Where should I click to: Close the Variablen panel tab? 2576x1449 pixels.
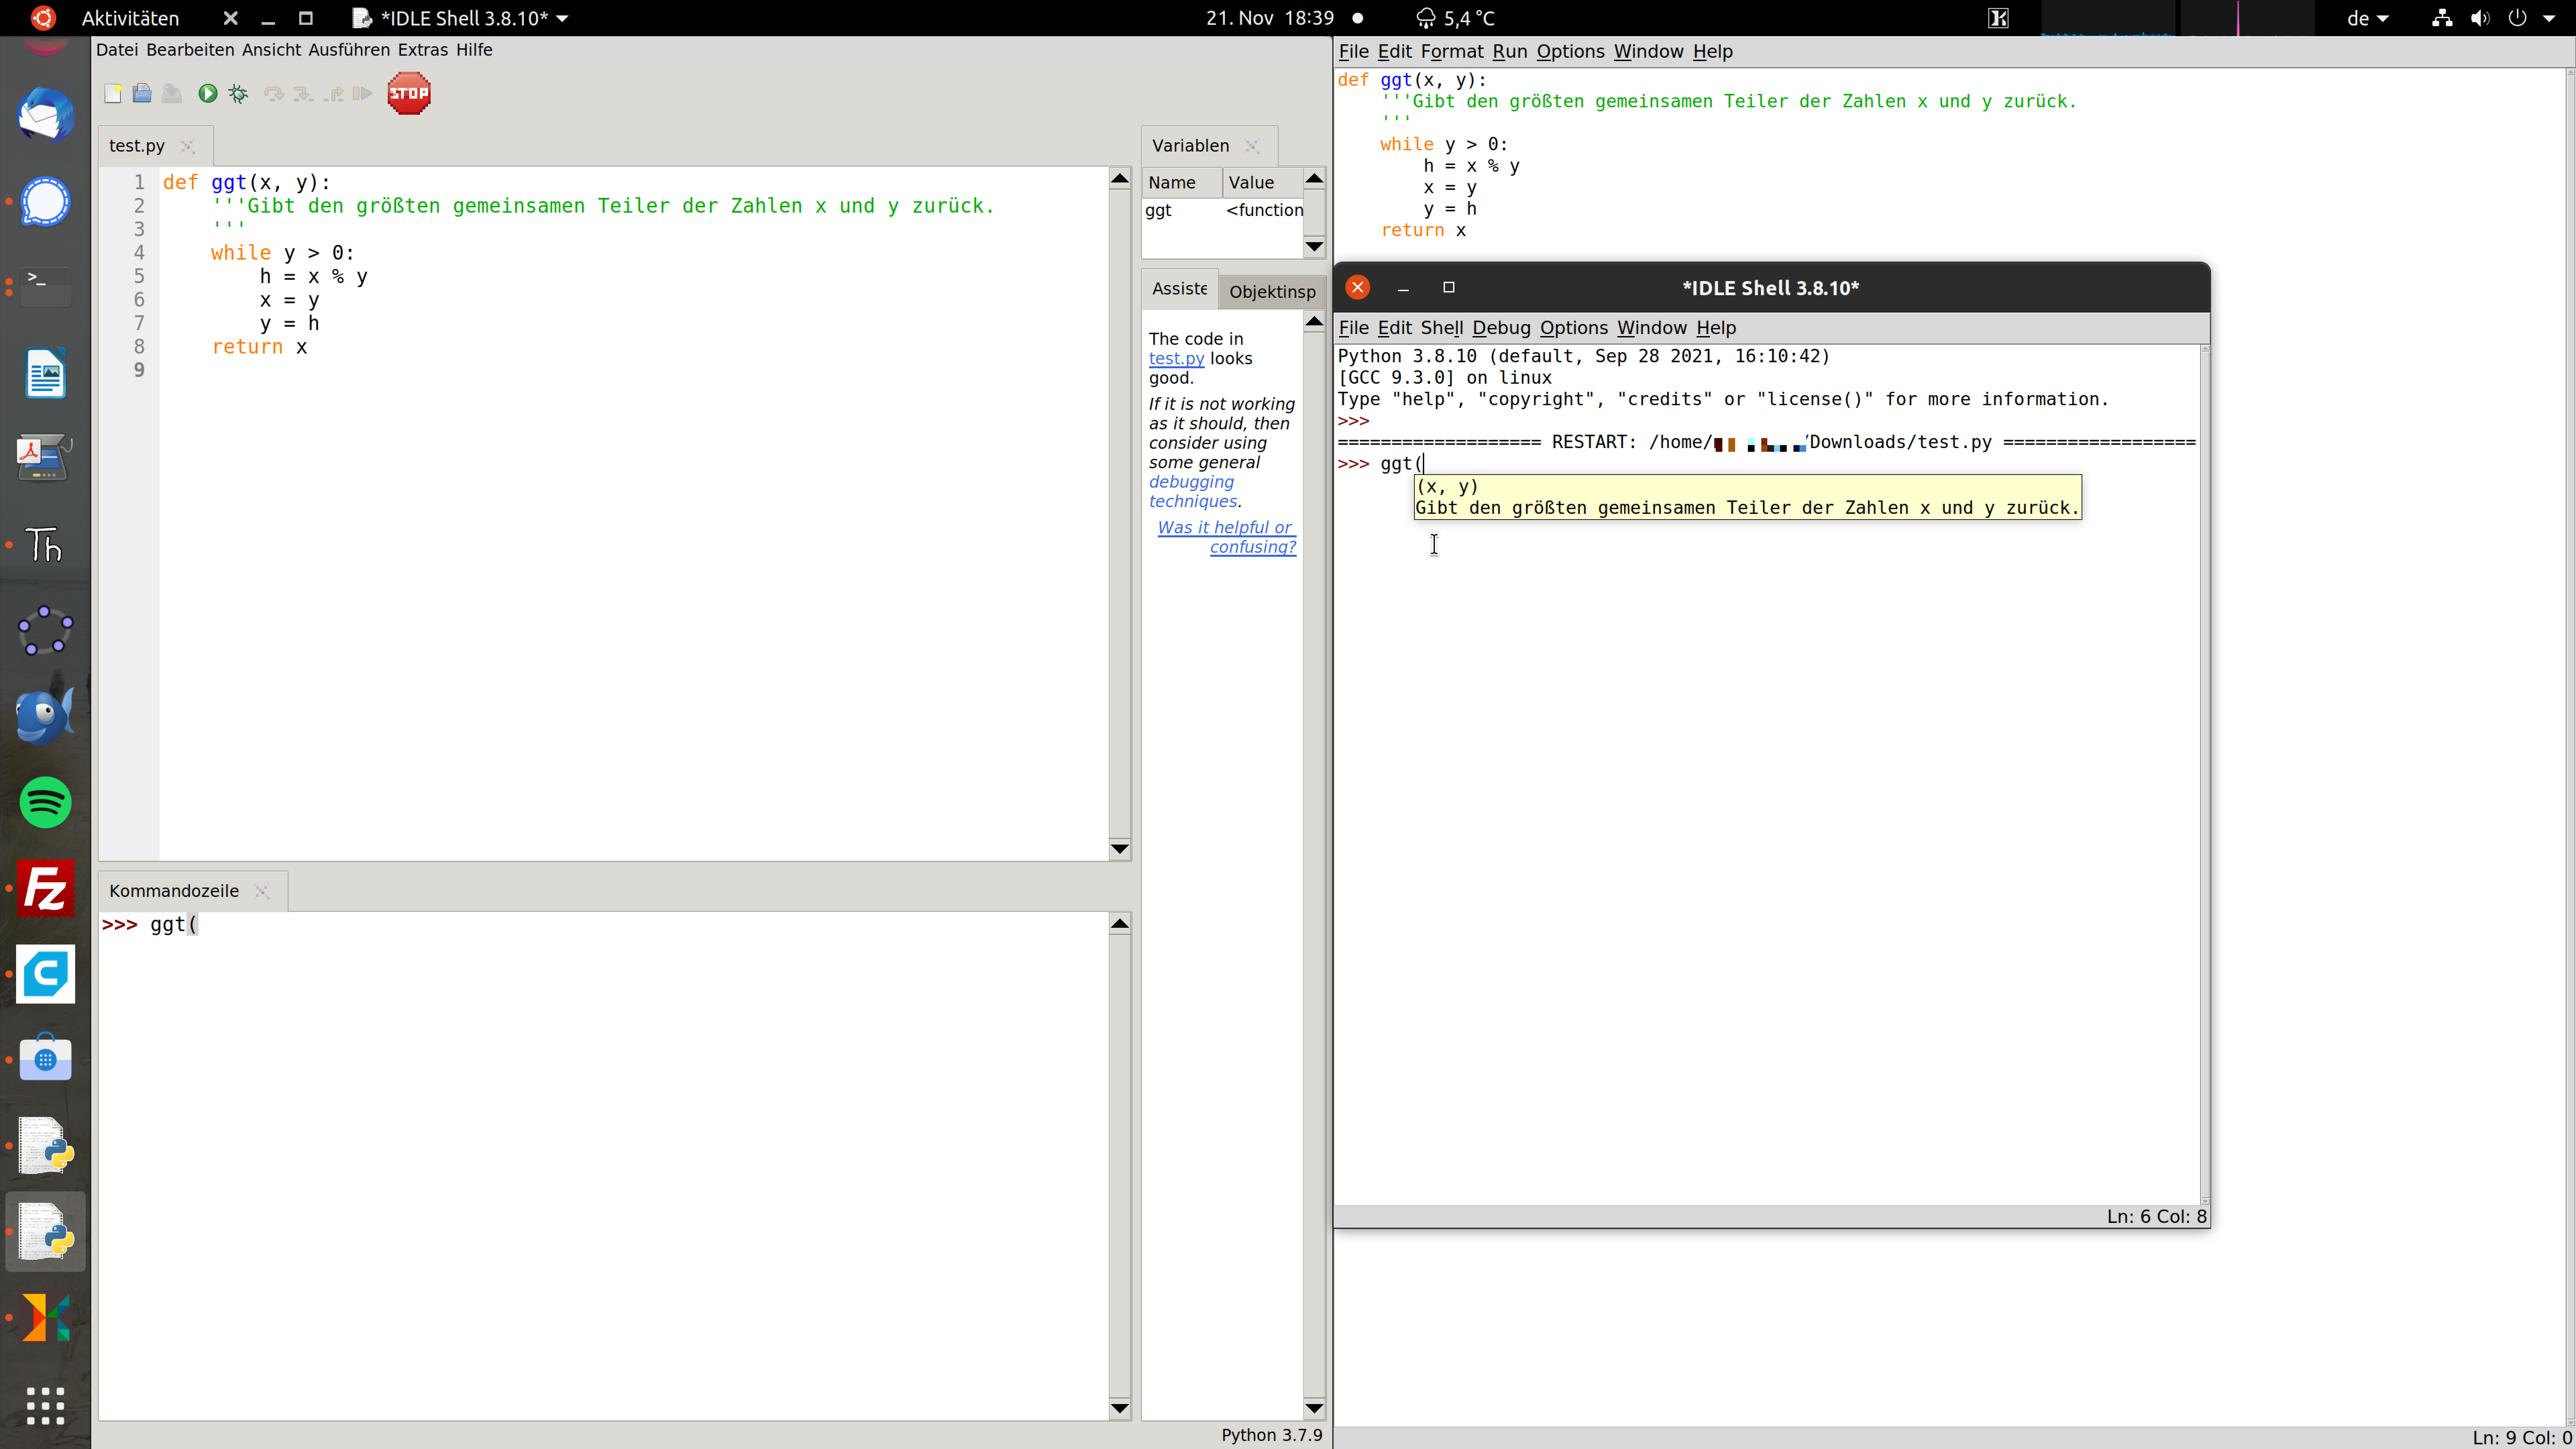tap(1252, 146)
